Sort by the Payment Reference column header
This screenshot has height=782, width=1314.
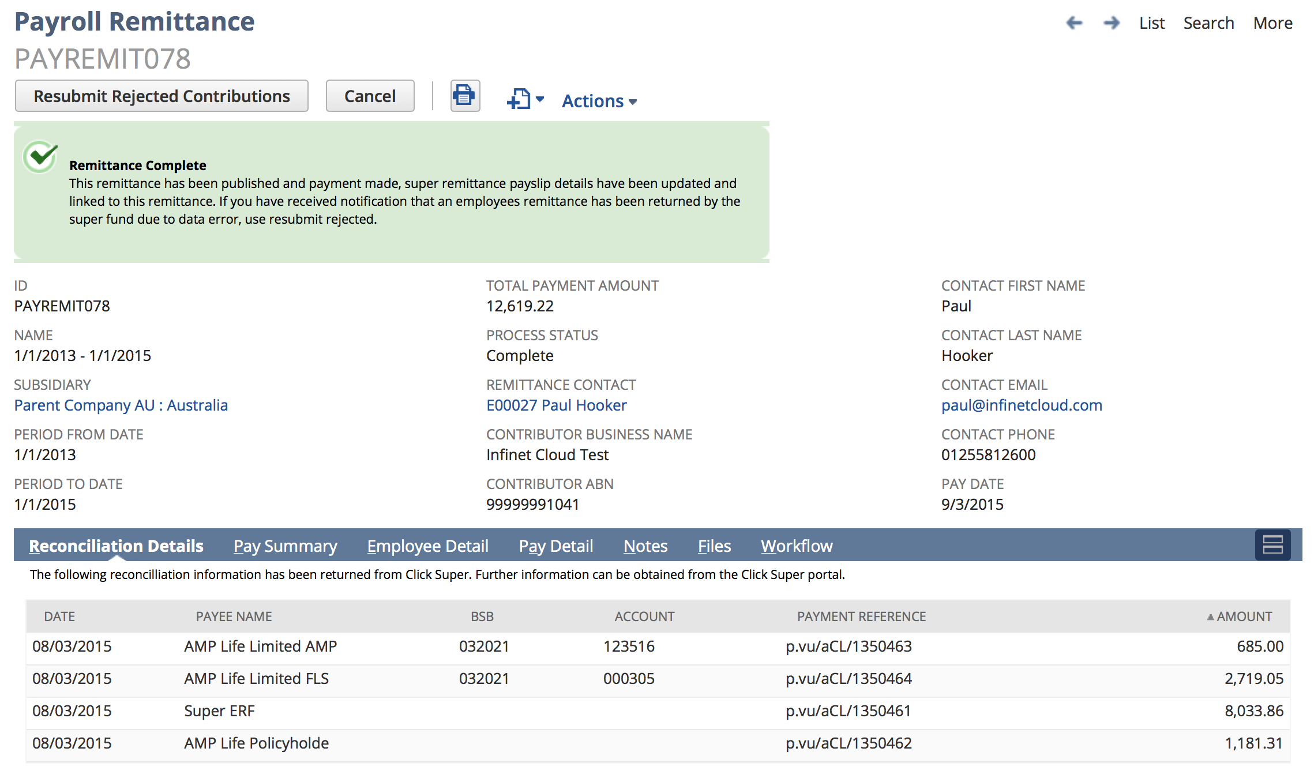861,616
